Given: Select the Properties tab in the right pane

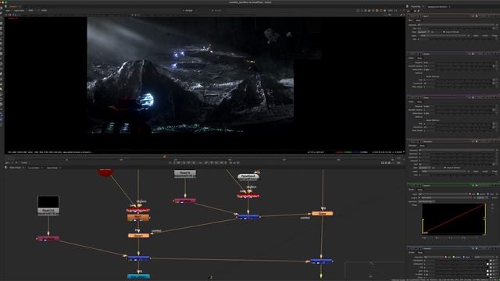Looking at the screenshot, I should click(x=416, y=6).
